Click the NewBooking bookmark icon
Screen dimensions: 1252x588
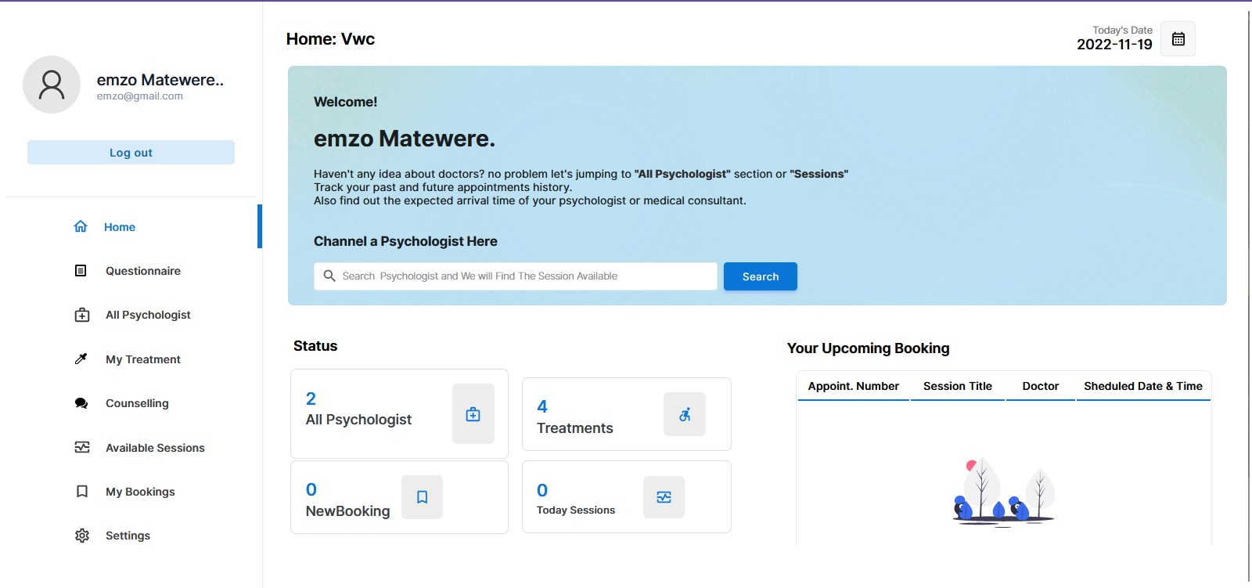pos(422,497)
